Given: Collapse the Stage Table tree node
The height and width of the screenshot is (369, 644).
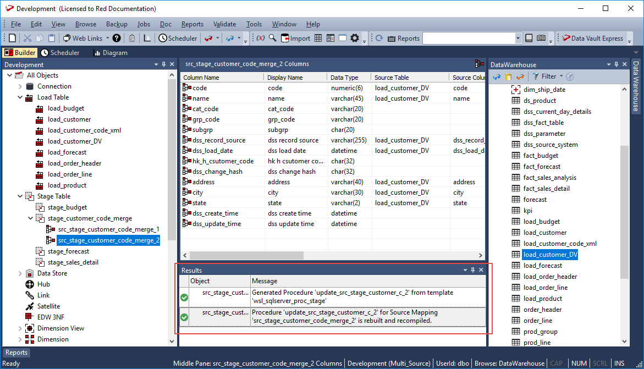Looking at the screenshot, I should (x=20, y=196).
